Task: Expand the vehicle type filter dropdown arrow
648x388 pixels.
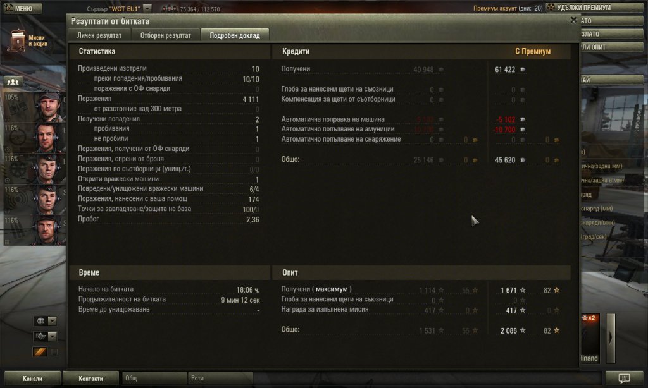Action: [52, 336]
